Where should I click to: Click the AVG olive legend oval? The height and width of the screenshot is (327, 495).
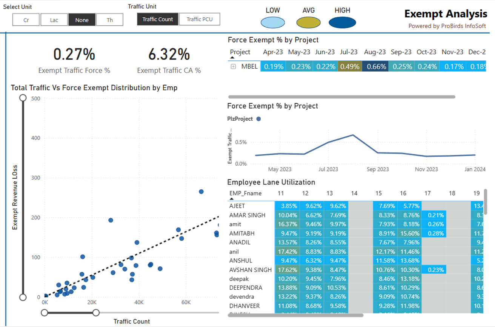click(308, 23)
